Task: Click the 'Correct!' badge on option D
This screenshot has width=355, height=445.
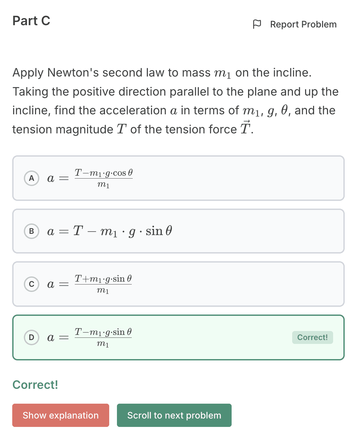Action: click(x=312, y=337)
